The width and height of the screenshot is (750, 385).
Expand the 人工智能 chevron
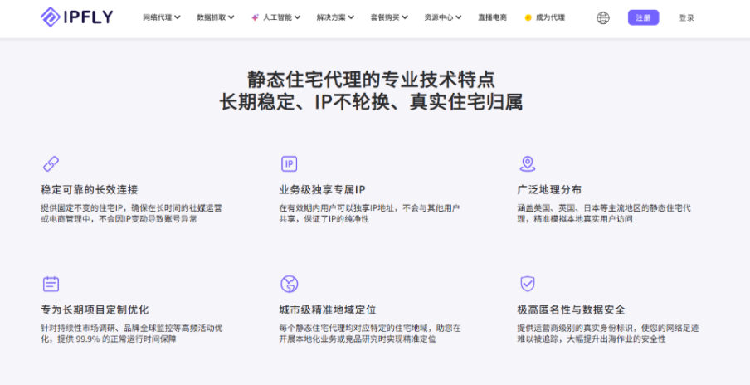pyautogui.click(x=297, y=17)
